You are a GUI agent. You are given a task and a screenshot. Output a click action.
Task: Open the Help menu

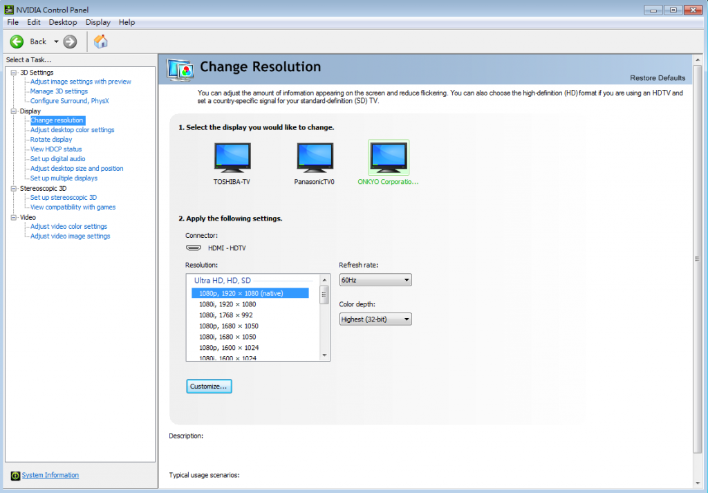point(127,22)
